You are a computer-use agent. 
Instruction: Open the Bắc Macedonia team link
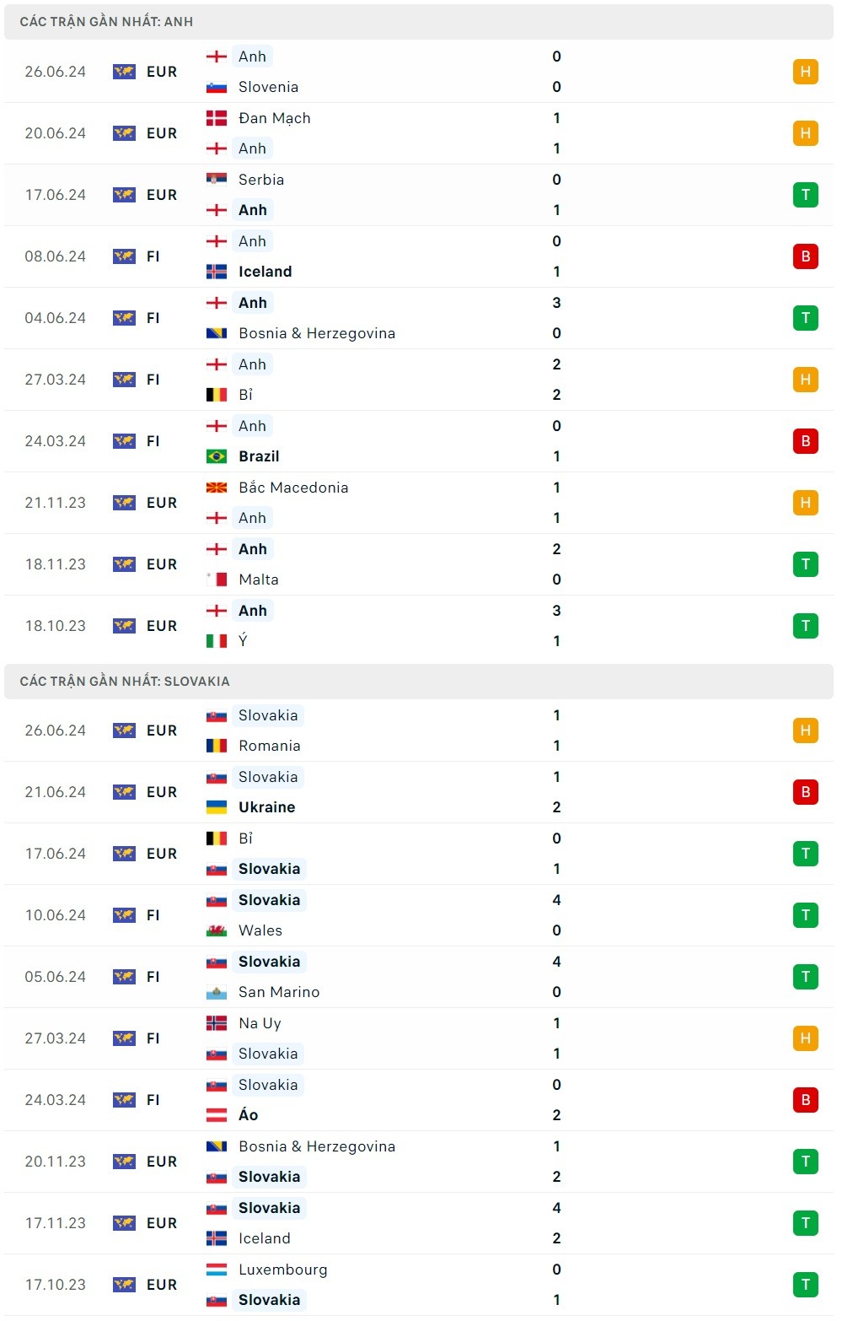coord(292,488)
